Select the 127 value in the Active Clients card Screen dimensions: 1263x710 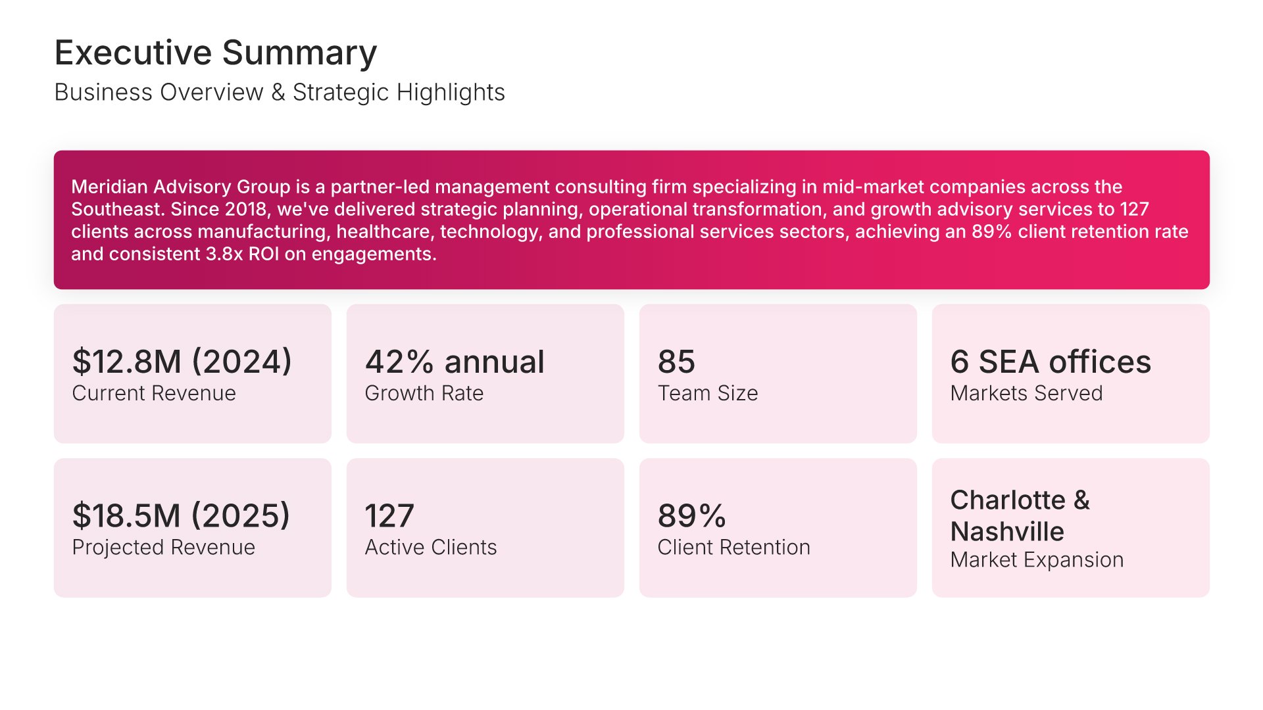(x=389, y=515)
